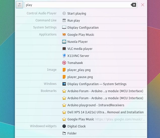Image resolution: width=160 pixels, height=138 pixels.
Task: Click the "Windowed widgets" category label
Action: coord(43,126)
